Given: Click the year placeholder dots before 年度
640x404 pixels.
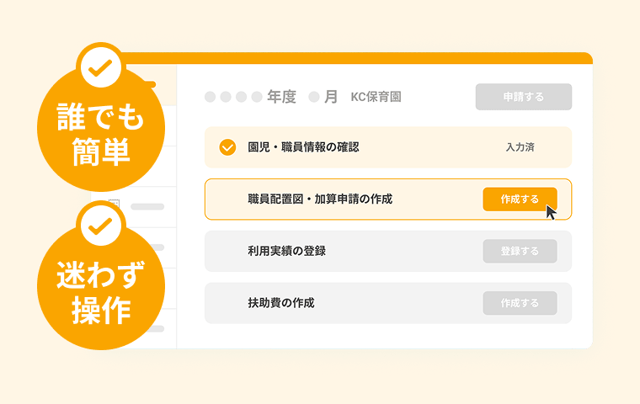Looking at the screenshot, I should point(233,97).
